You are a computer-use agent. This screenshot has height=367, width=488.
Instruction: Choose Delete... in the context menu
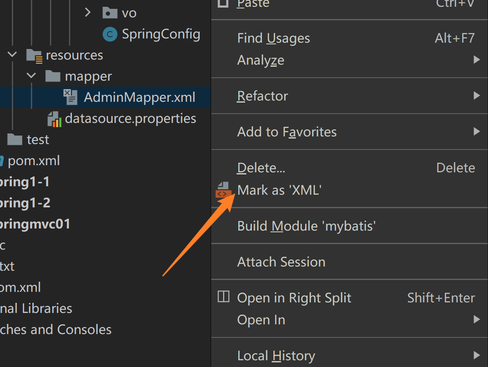(x=261, y=168)
